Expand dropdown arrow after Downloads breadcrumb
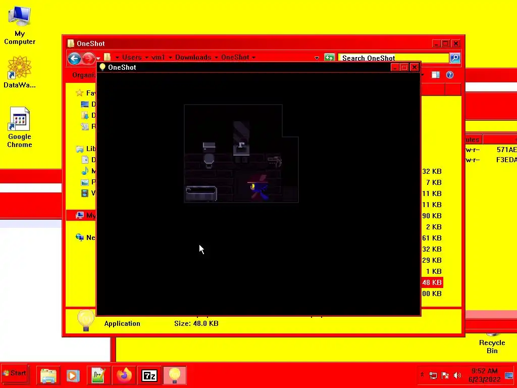The width and height of the screenshot is (517, 388). pyautogui.click(x=216, y=58)
